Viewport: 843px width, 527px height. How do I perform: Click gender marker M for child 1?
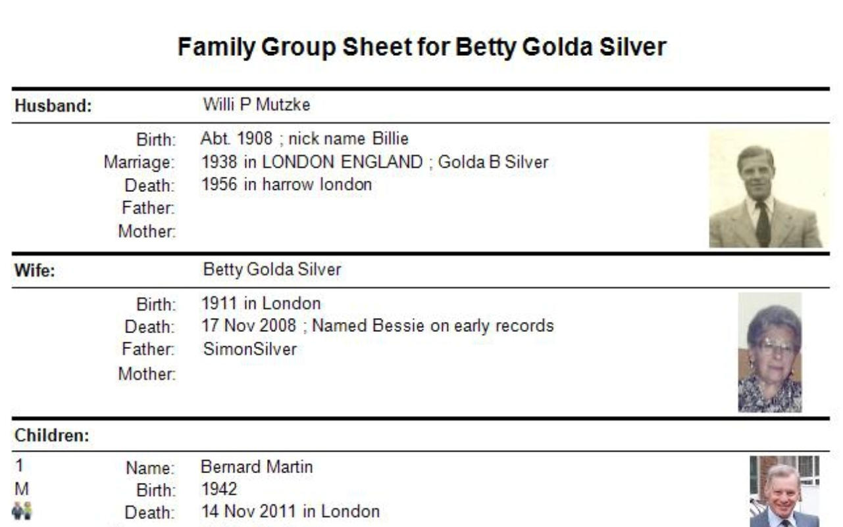(x=21, y=488)
